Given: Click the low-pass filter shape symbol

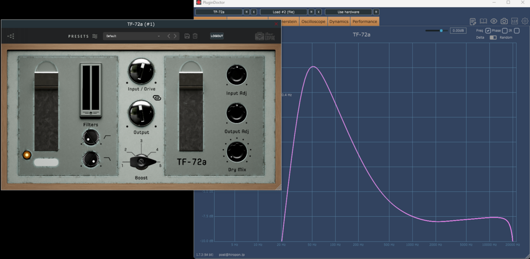Looking at the screenshot, I should pos(107,159).
